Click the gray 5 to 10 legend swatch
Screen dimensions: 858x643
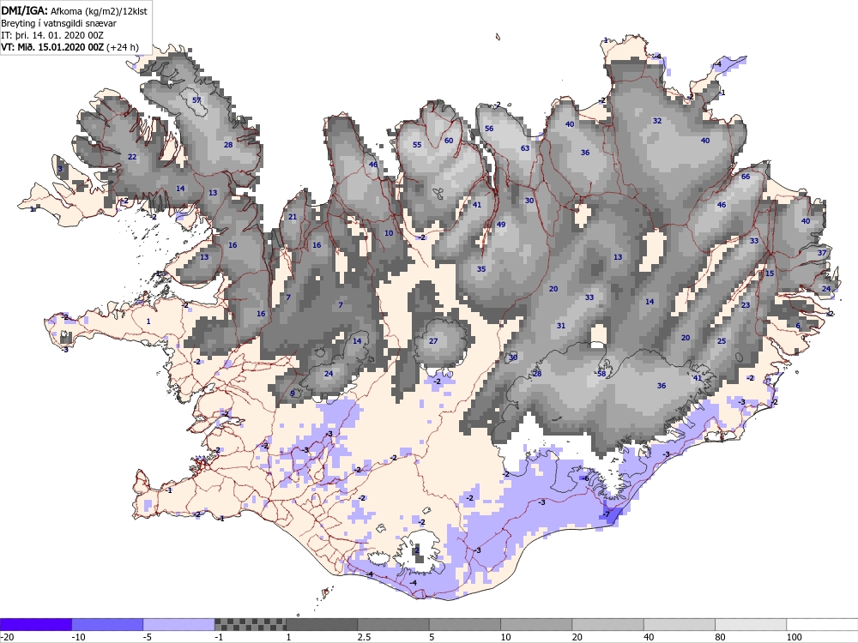click(x=465, y=624)
